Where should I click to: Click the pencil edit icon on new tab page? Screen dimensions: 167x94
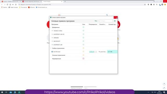pyautogui.click(x=164, y=88)
